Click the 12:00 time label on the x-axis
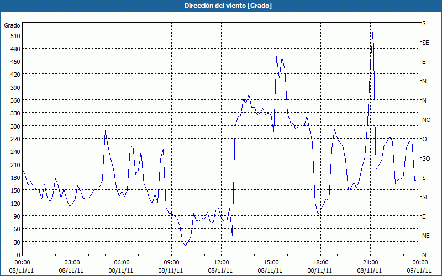This screenshot has height=276, width=442. (x=222, y=263)
